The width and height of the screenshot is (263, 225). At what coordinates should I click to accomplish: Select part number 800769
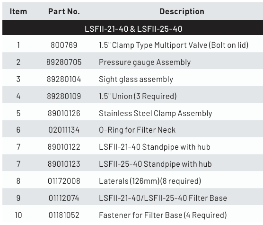(64, 45)
